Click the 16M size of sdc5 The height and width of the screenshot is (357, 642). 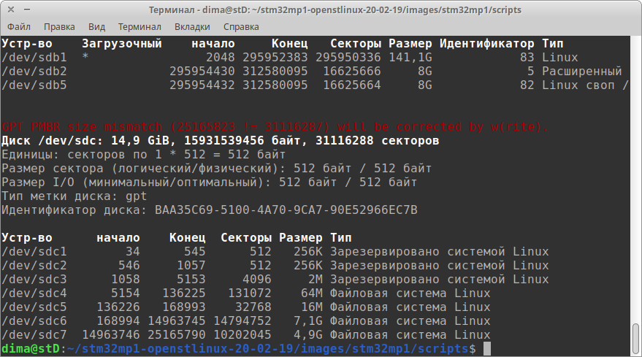click(312, 307)
